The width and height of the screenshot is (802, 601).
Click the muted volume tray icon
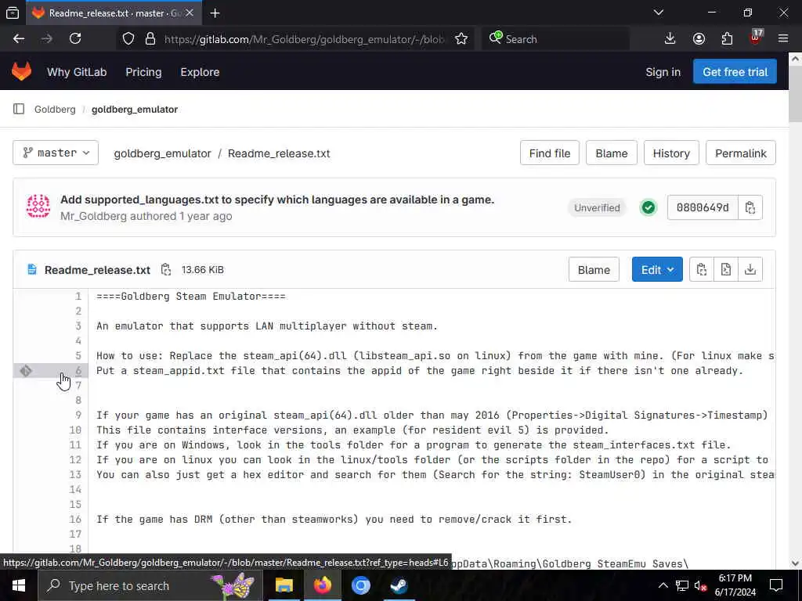pos(700,585)
